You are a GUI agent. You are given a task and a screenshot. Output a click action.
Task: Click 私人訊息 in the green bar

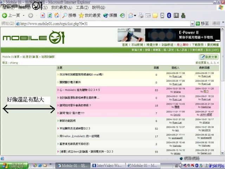coord(181,50)
